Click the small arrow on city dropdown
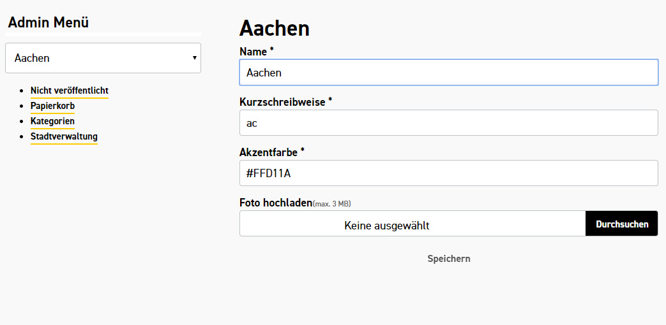The image size is (666, 325). [x=194, y=58]
